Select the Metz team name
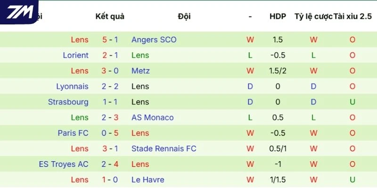This screenshot has width=377, height=188. 140,71
